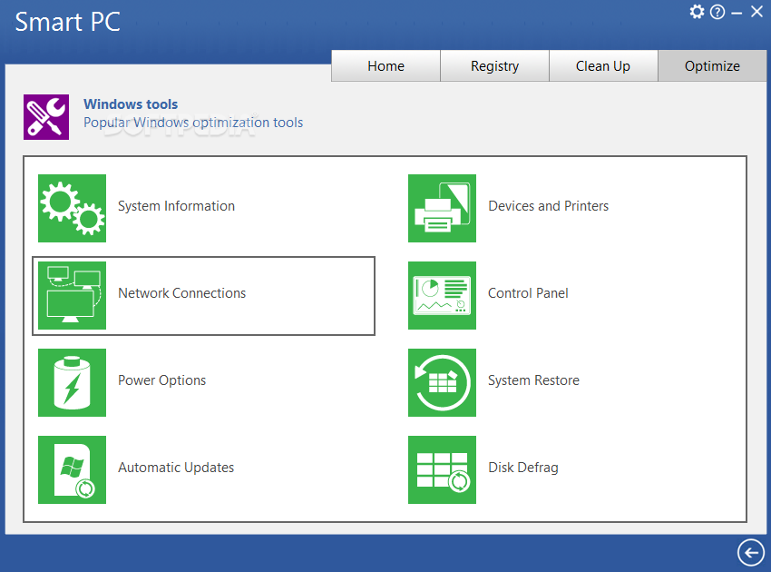The image size is (771, 572).
Task: Click the Network Connections label
Action: [x=182, y=293]
